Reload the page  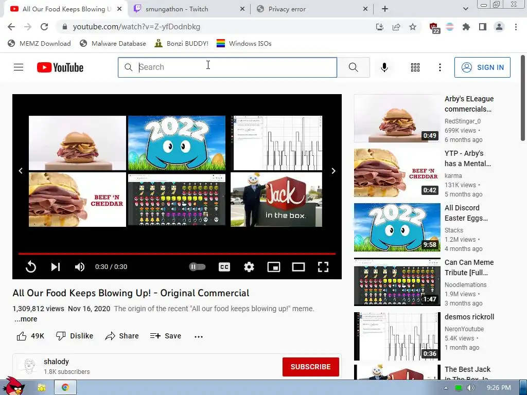tap(44, 27)
